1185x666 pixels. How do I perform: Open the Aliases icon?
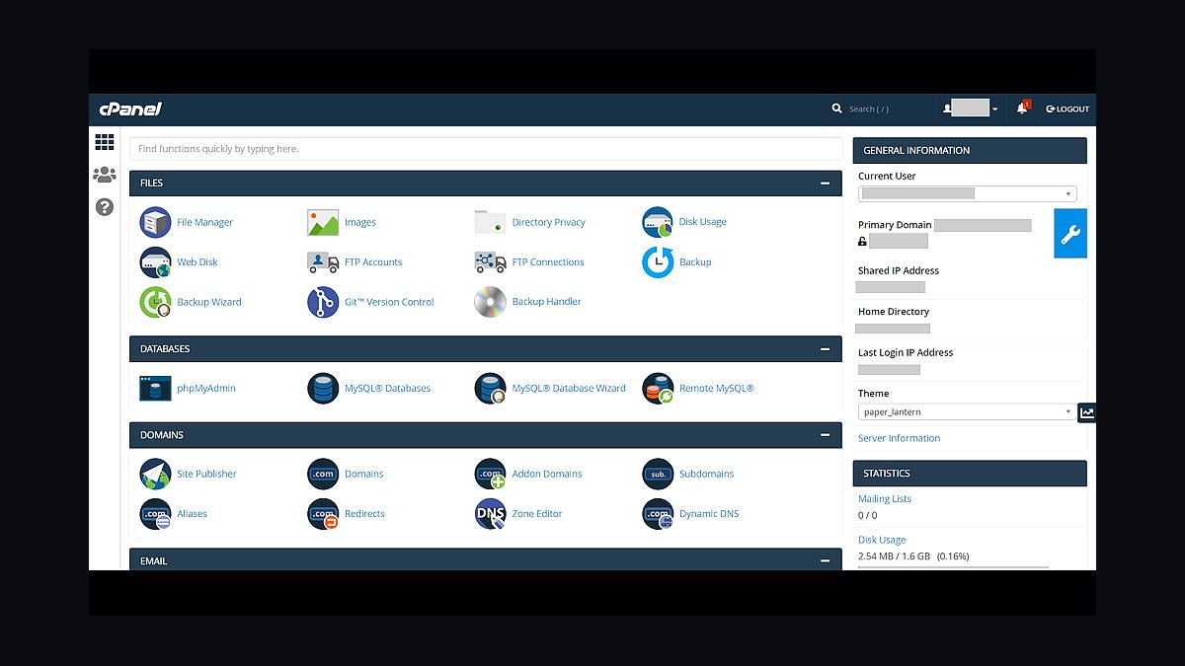pyautogui.click(x=155, y=514)
